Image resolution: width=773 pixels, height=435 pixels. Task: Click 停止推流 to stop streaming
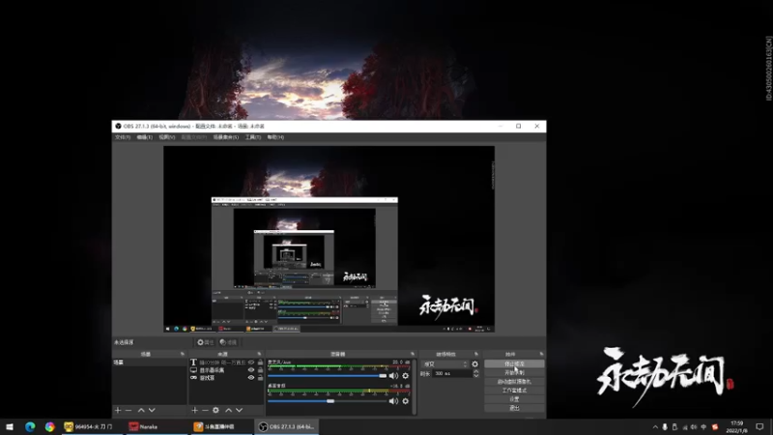[514, 364]
